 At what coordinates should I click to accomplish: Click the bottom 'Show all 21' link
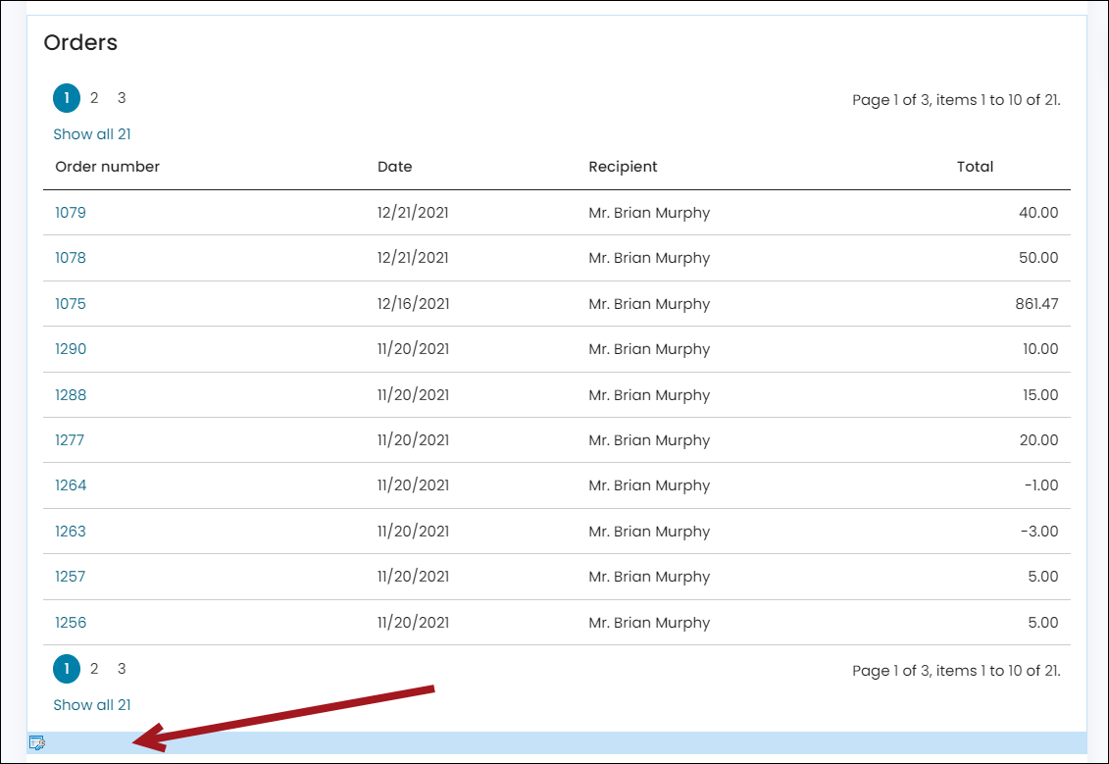(92, 705)
